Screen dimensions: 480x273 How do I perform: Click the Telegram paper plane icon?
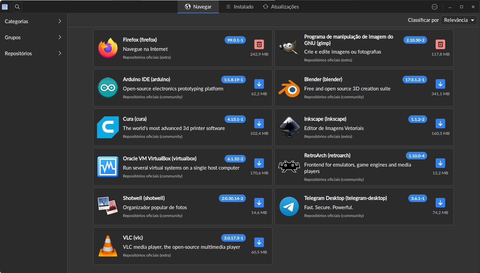(x=289, y=206)
